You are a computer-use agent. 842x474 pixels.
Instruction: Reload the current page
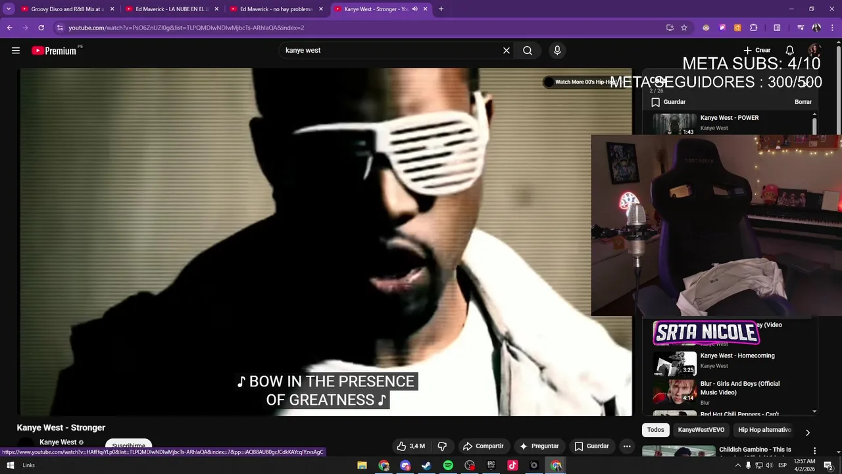tap(41, 28)
